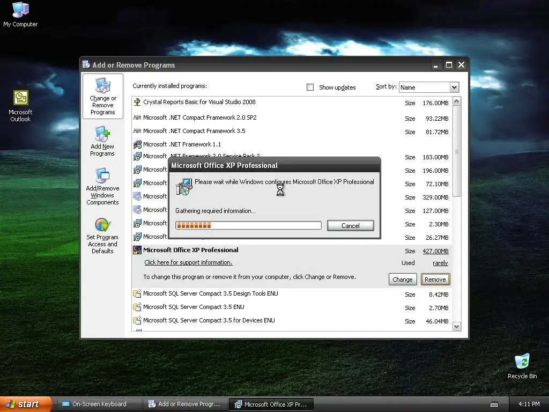
Task: Select SQL Server Compact 3.5 for Devices ENU
Action: 209,320
